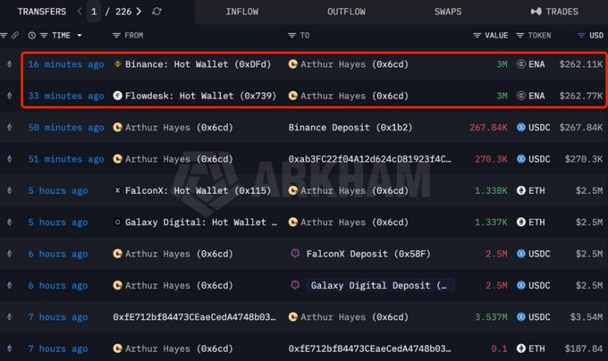Open the TOKEN column filter
Screen dimensions: 608x361
click(x=520, y=35)
